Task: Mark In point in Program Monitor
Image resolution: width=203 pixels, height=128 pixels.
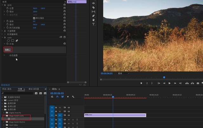Action: coord(147,83)
